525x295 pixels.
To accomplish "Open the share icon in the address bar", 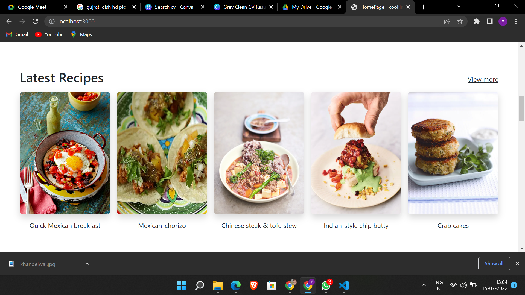I will [x=447, y=21].
